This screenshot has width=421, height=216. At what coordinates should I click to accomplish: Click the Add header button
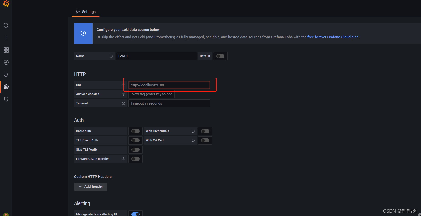pos(90,186)
